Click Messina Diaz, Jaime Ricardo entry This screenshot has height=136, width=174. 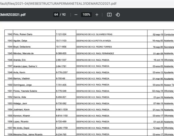(x=28, y=134)
